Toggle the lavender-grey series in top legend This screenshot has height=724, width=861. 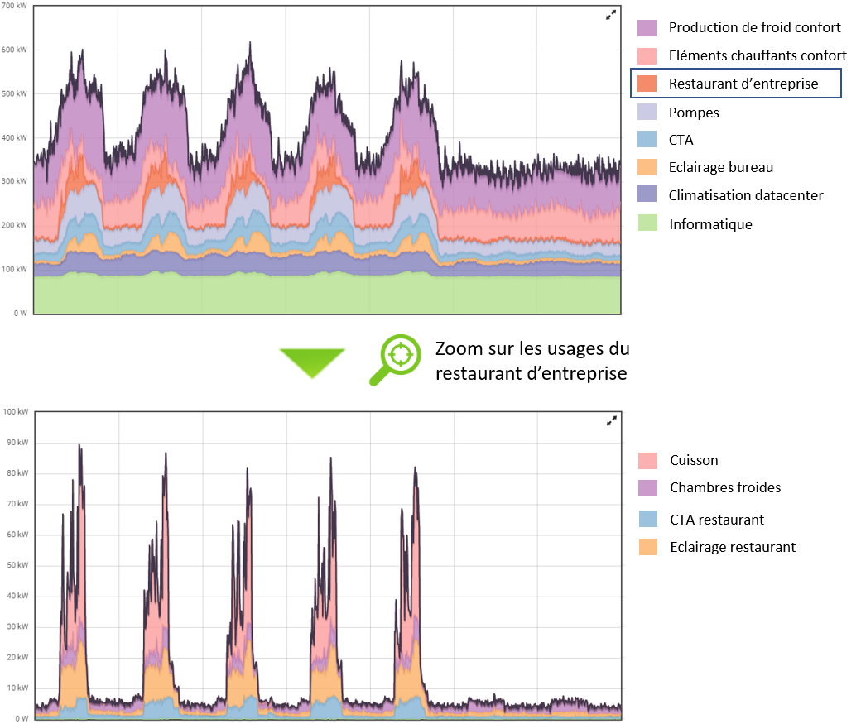[647, 112]
